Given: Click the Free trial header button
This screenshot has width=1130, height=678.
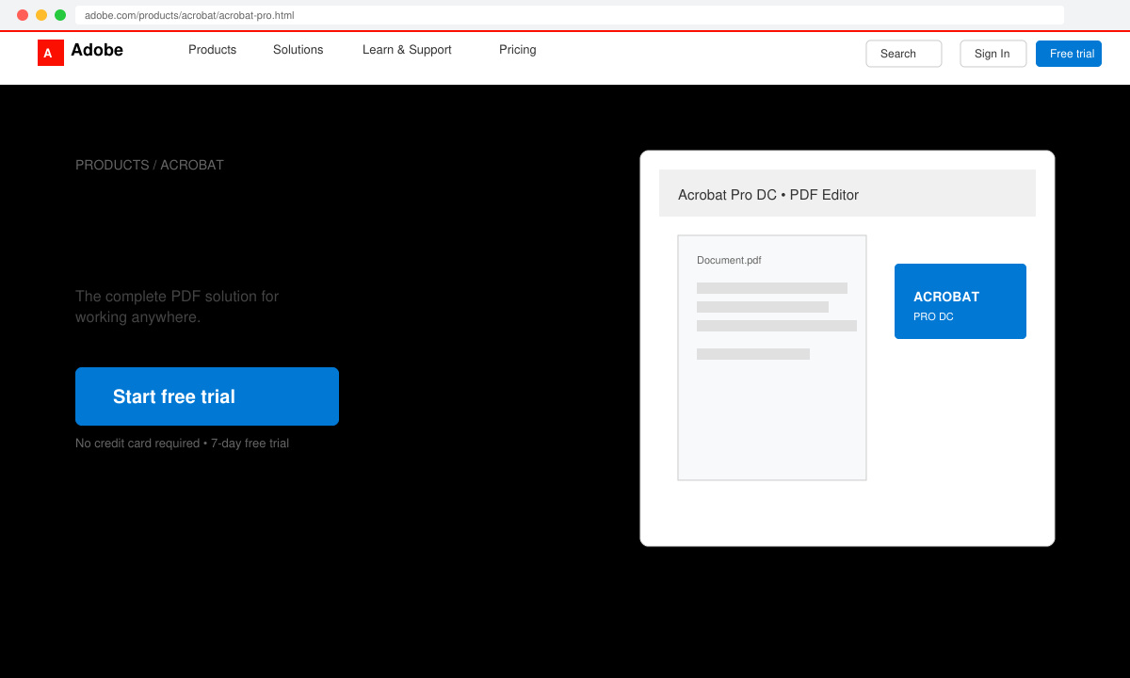Looking at the screenshot, I should point(1069,54).
